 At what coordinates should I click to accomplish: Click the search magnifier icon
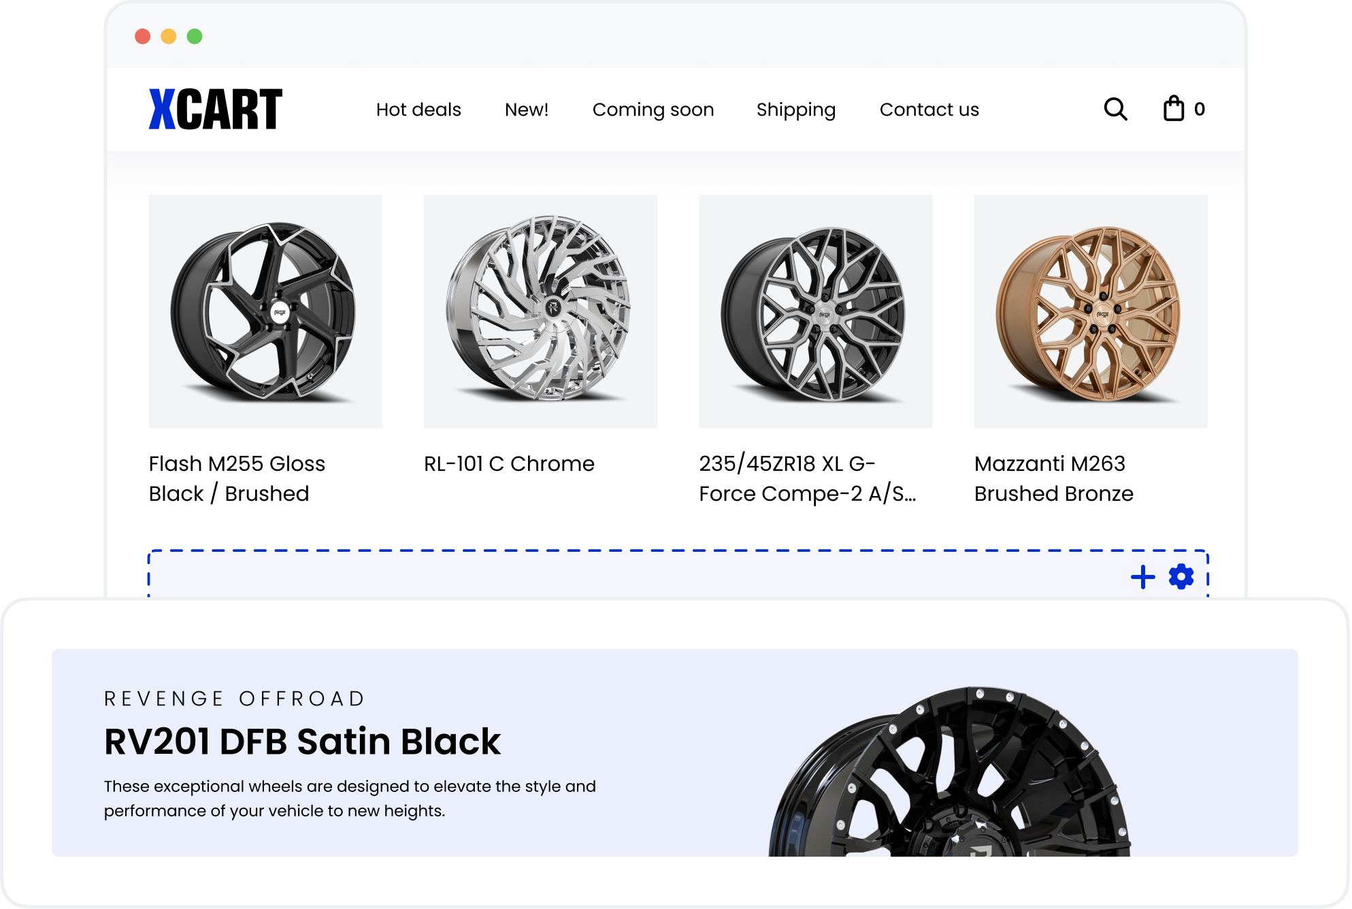(x=1115, y=109)
